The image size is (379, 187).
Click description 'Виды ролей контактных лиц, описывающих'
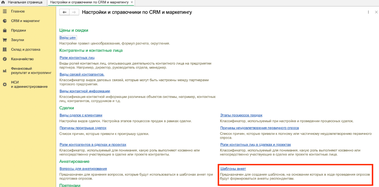[x=135, y=66]
